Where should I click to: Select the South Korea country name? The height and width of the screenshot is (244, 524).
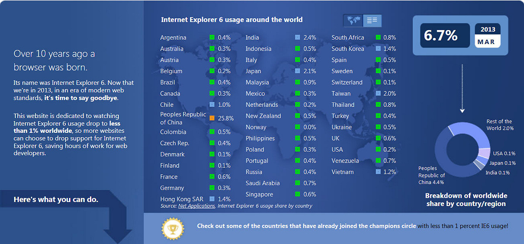click(348, 49)
